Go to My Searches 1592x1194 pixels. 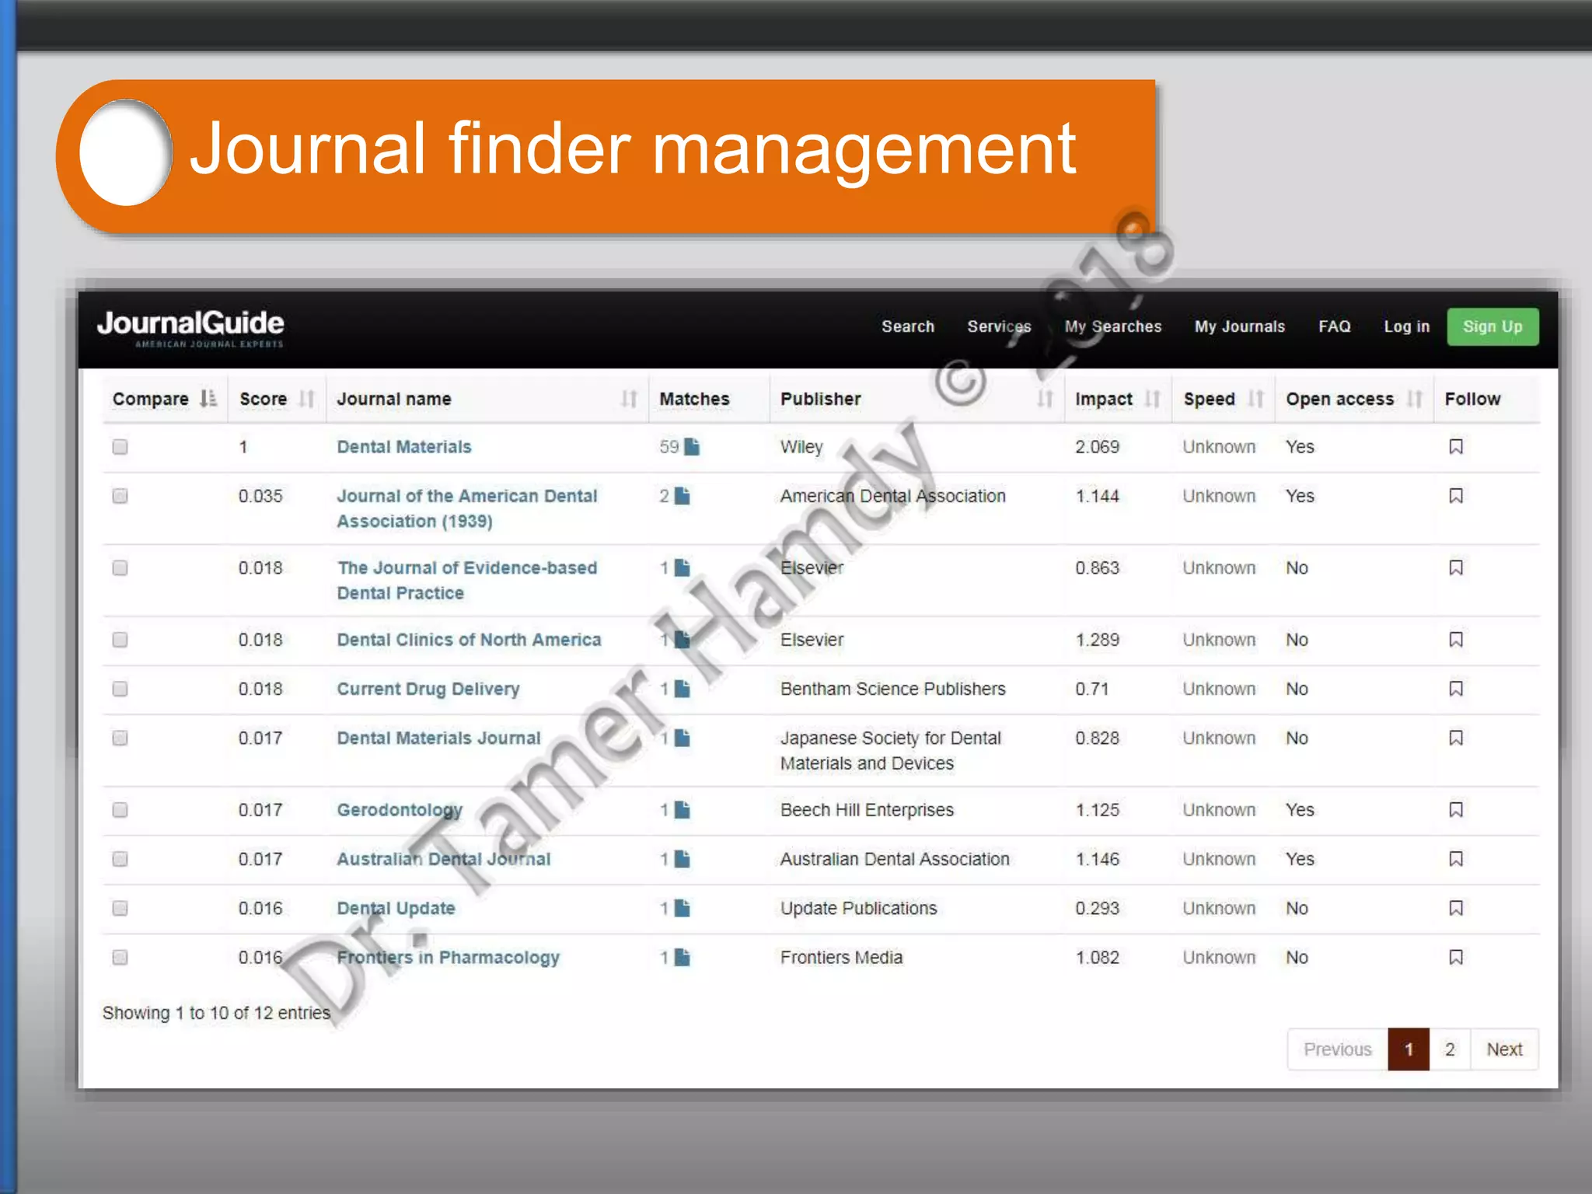(1113, 326)
